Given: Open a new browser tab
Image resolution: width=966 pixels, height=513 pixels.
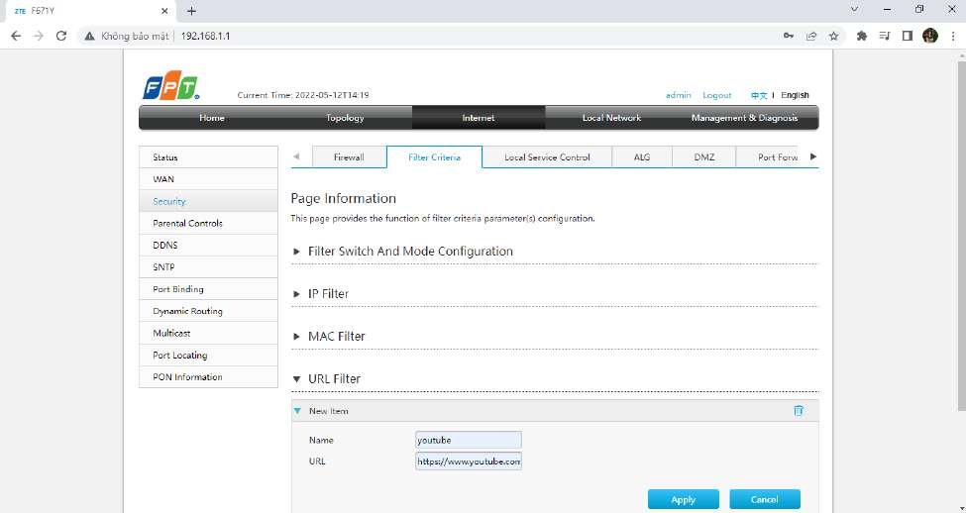Looking at the screenshot, I should click(x=191, y=11).
